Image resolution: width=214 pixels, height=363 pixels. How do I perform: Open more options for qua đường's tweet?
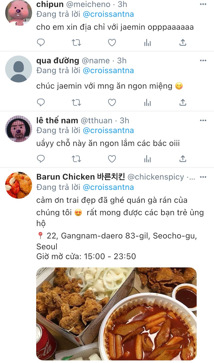203,61
